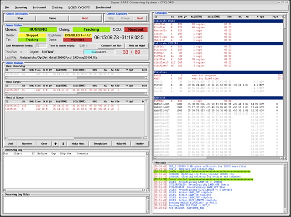The image size is (291, 217).
Task: Click the Guider Stopped status indicator
Action: [32, 35]
